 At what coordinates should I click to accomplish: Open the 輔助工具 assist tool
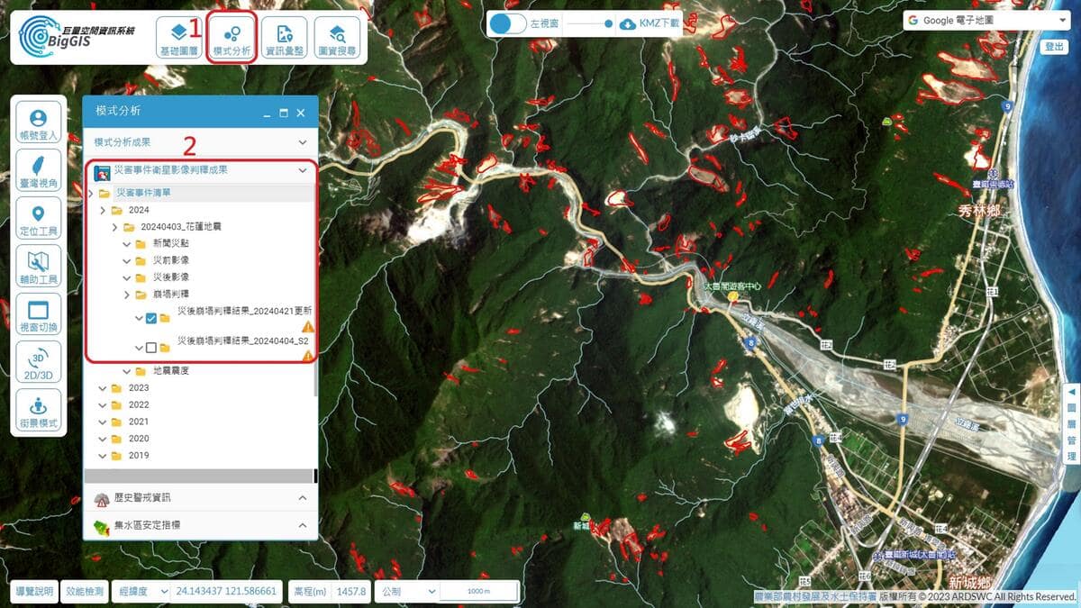[x=38, y=267]
